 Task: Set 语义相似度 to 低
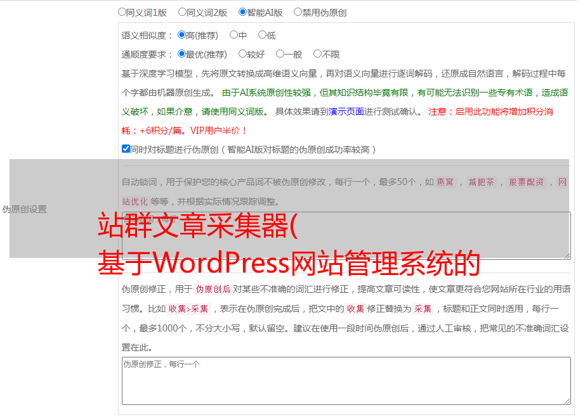pyautogui.click(x=262, y=35)
